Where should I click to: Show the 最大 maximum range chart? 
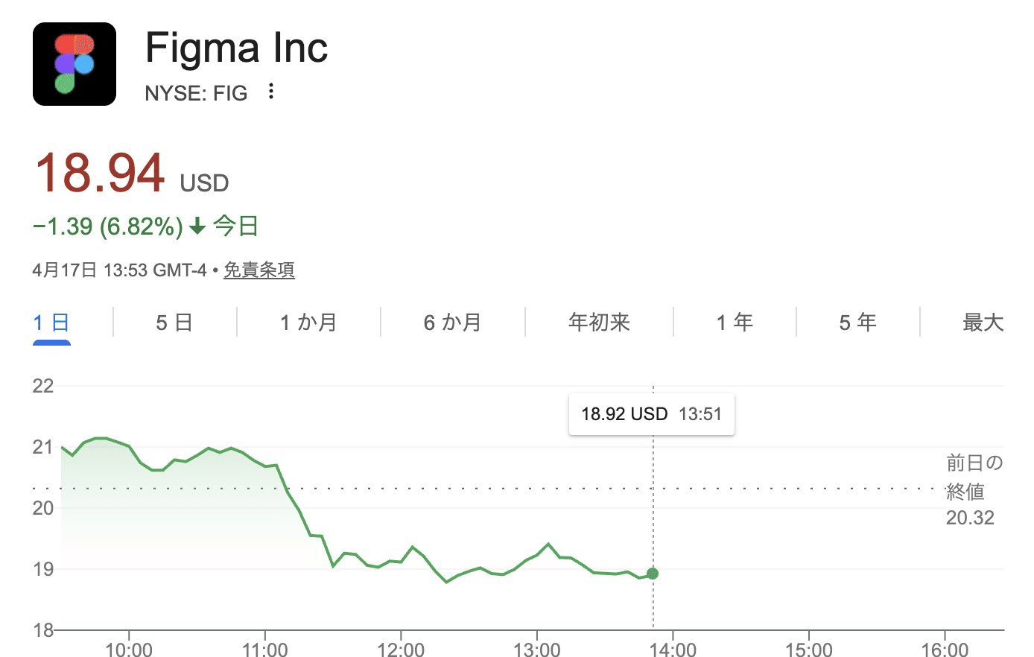(x=983, y=323)
